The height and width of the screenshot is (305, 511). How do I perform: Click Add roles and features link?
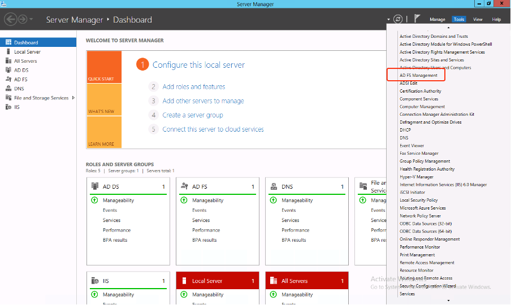[x=193, y=86]
